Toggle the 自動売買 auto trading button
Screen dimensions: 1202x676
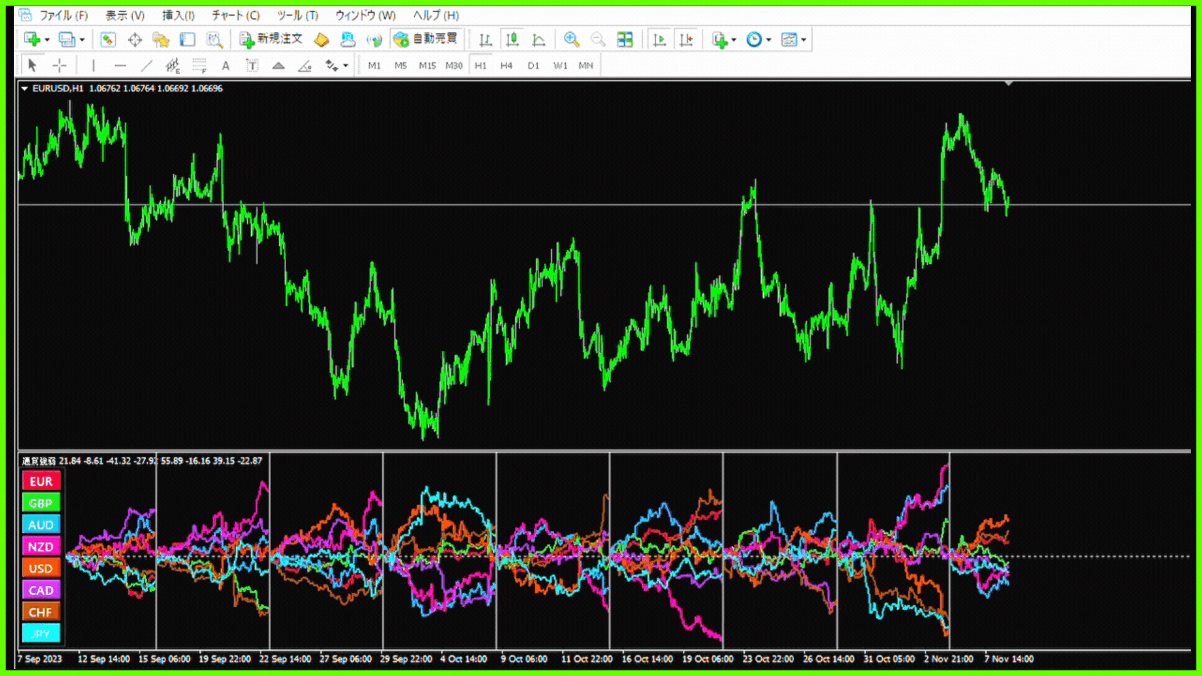pos(426,39)
